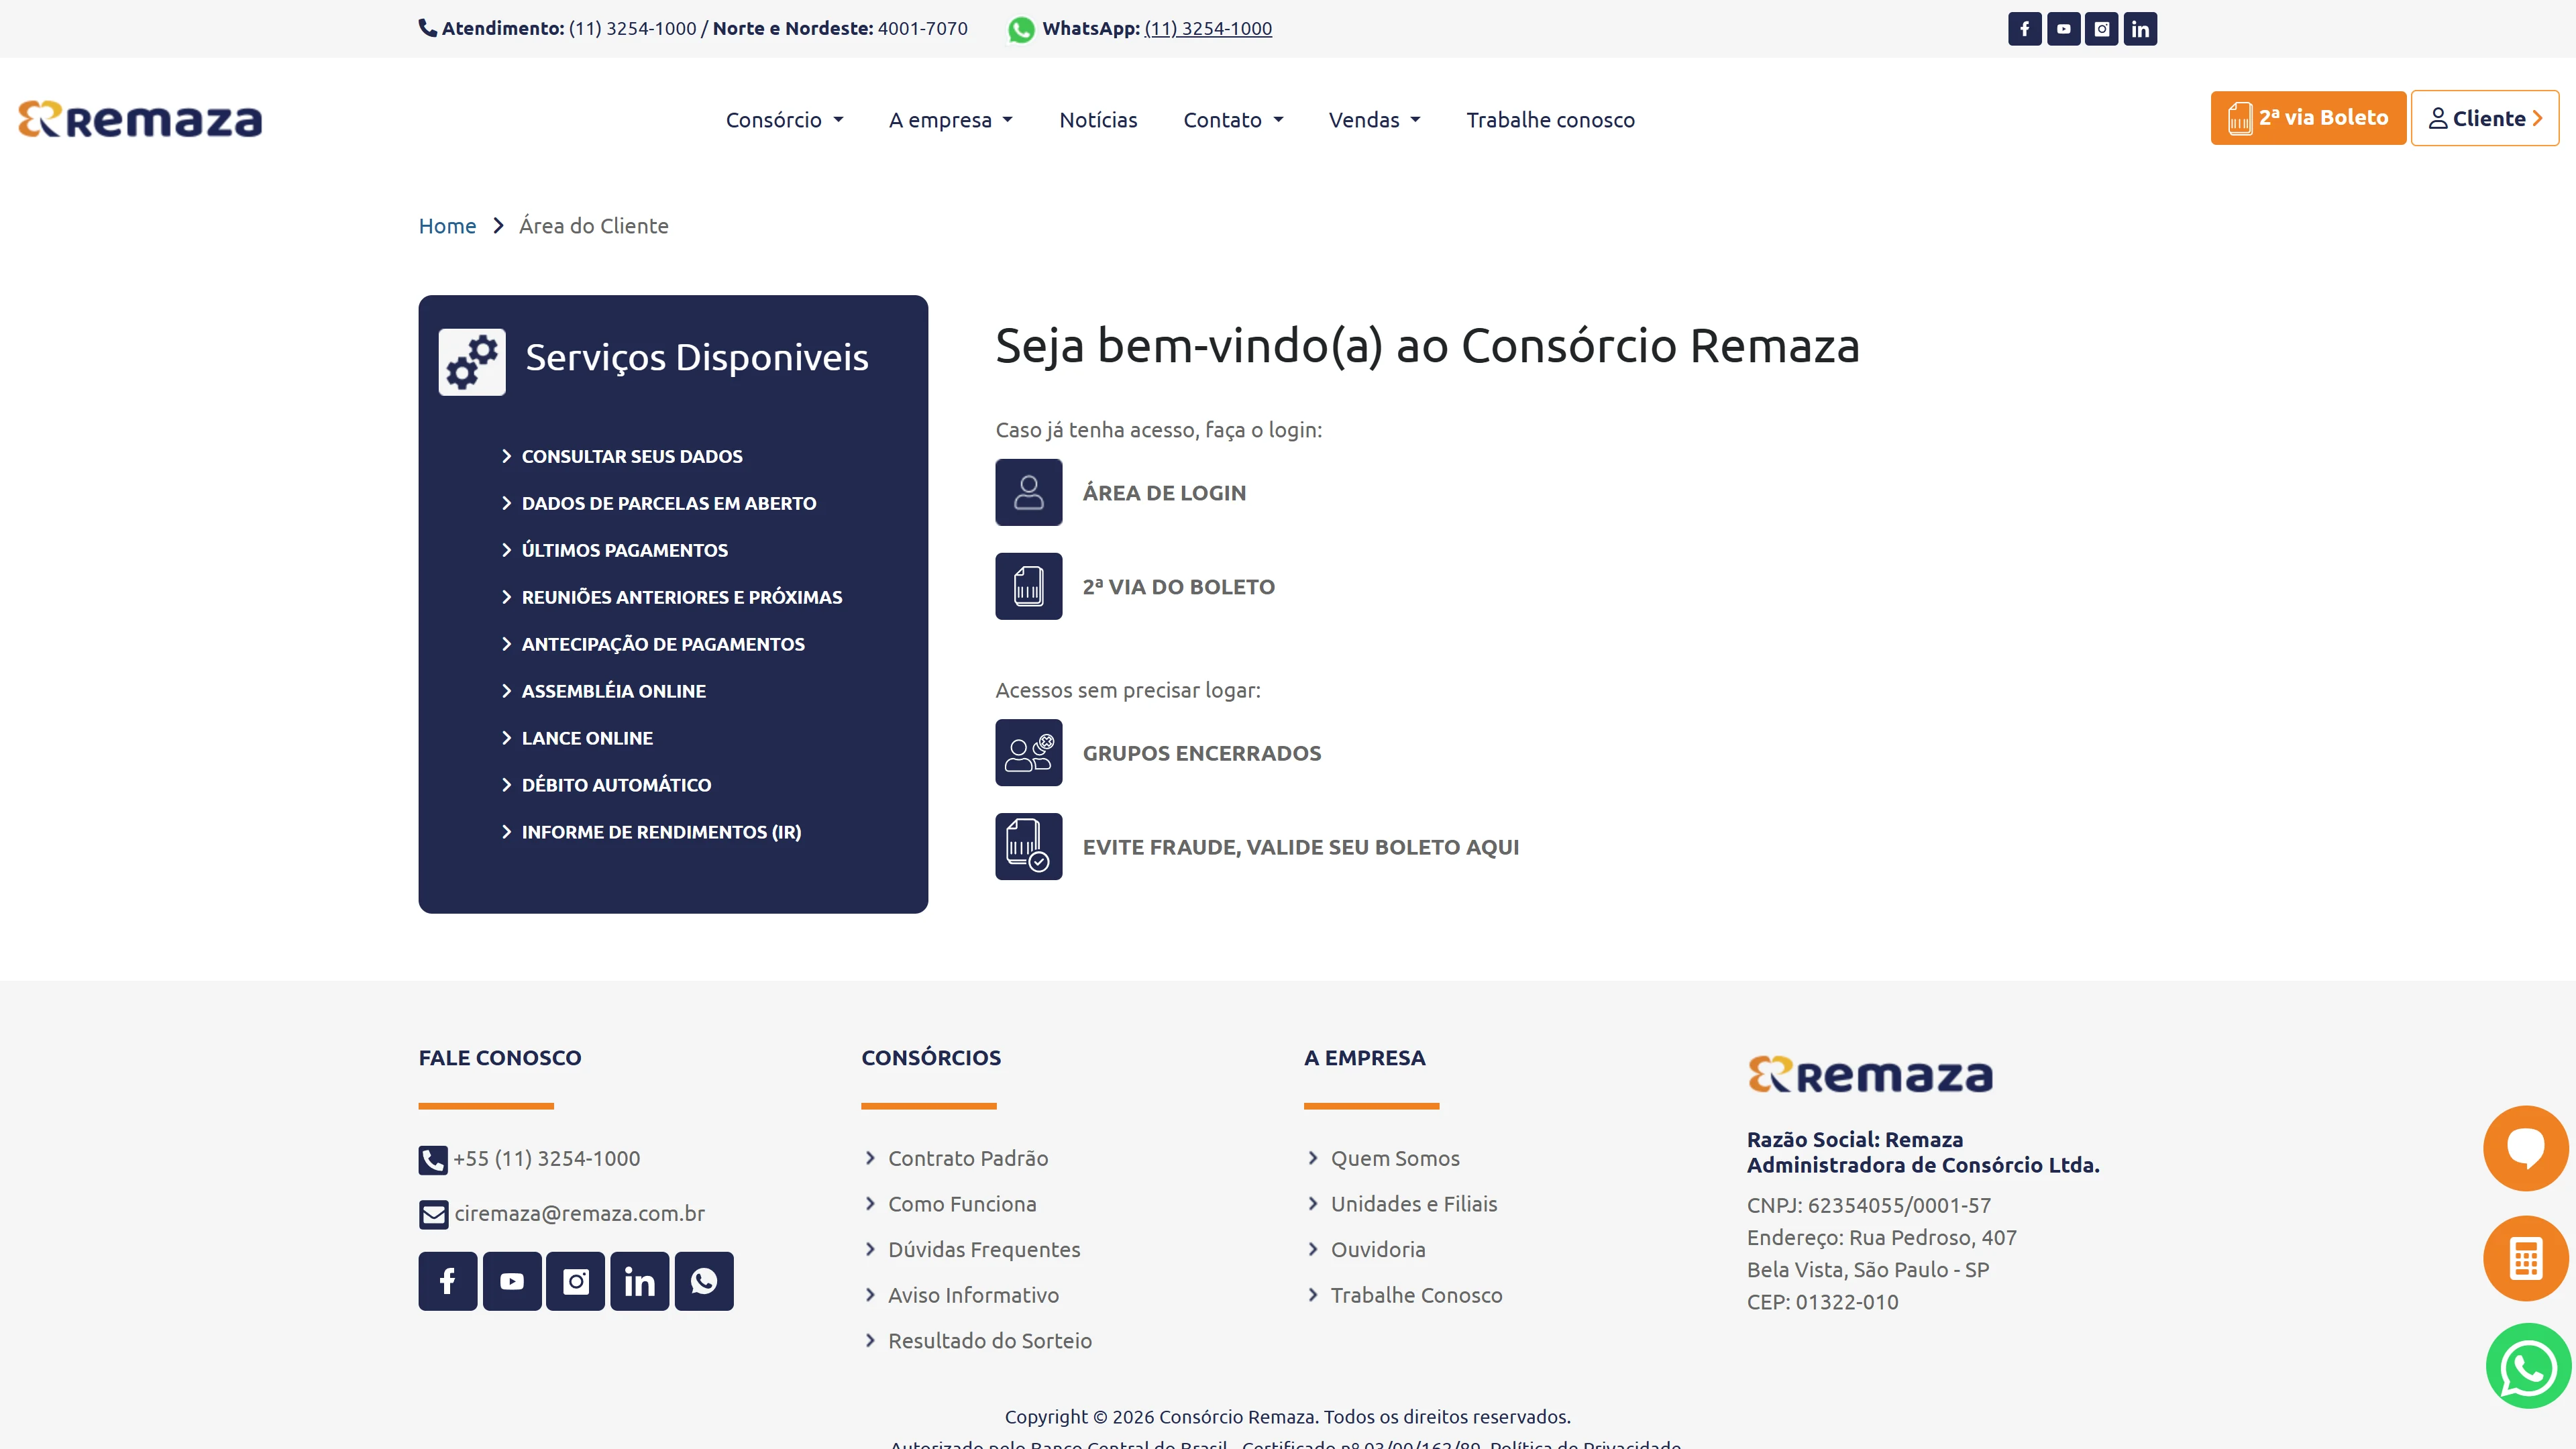Open Resultado do Sorteio footer link
Viewport: 2576px width, 1449px height.
pos(990,1340)
